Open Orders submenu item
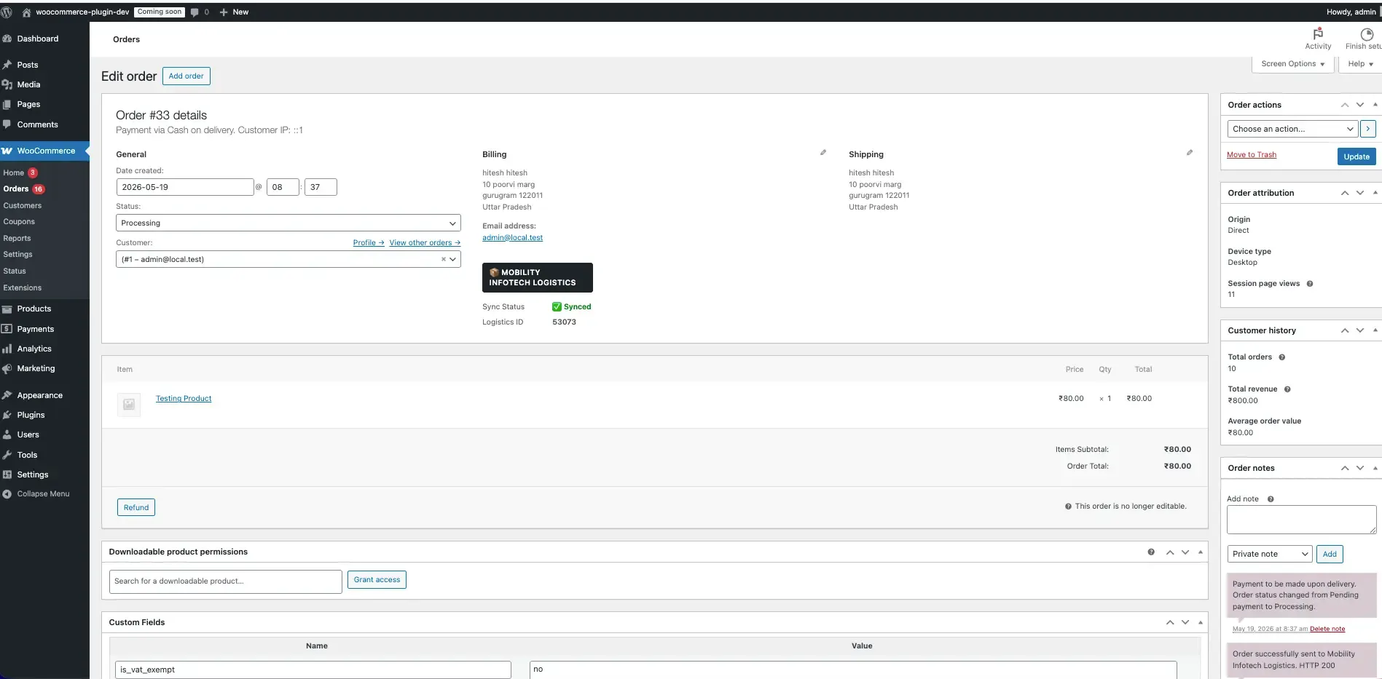Image resolution: width=1382 pixels, height=679 pixels. click(x=16, y=189)
